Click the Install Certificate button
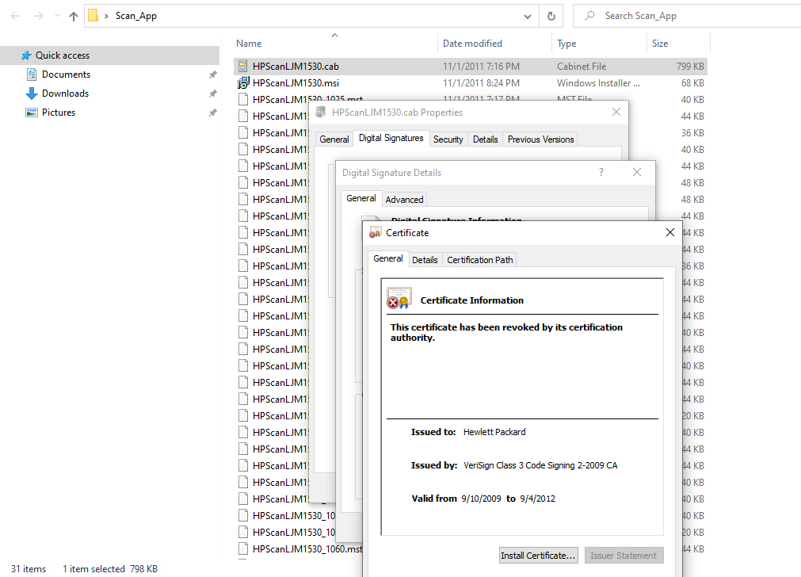The image size is (801, 577). tap(538, 556)
